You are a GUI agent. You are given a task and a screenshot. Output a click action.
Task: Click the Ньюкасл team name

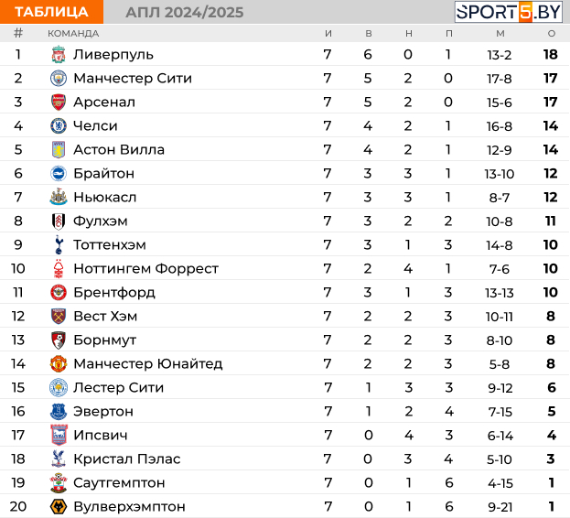pyautogui.click(x=105, y=197)
